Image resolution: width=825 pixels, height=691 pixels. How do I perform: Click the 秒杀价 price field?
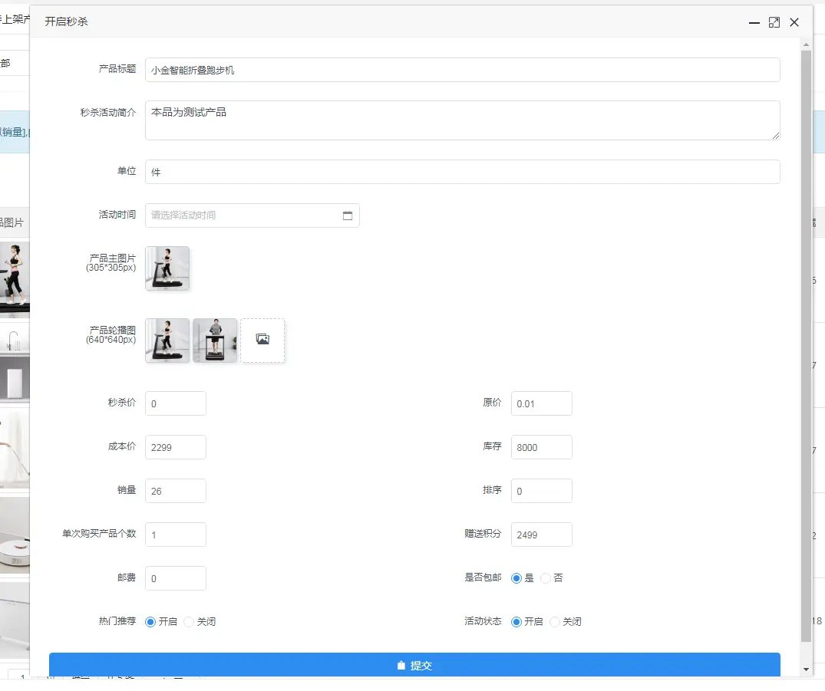pyautogui.click(x=175, y=403)
